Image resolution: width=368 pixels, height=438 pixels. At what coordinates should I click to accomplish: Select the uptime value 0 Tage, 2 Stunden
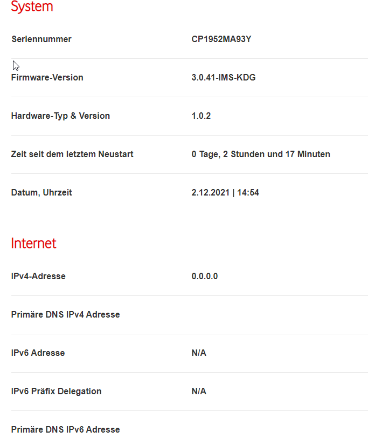tap(260, 154)
